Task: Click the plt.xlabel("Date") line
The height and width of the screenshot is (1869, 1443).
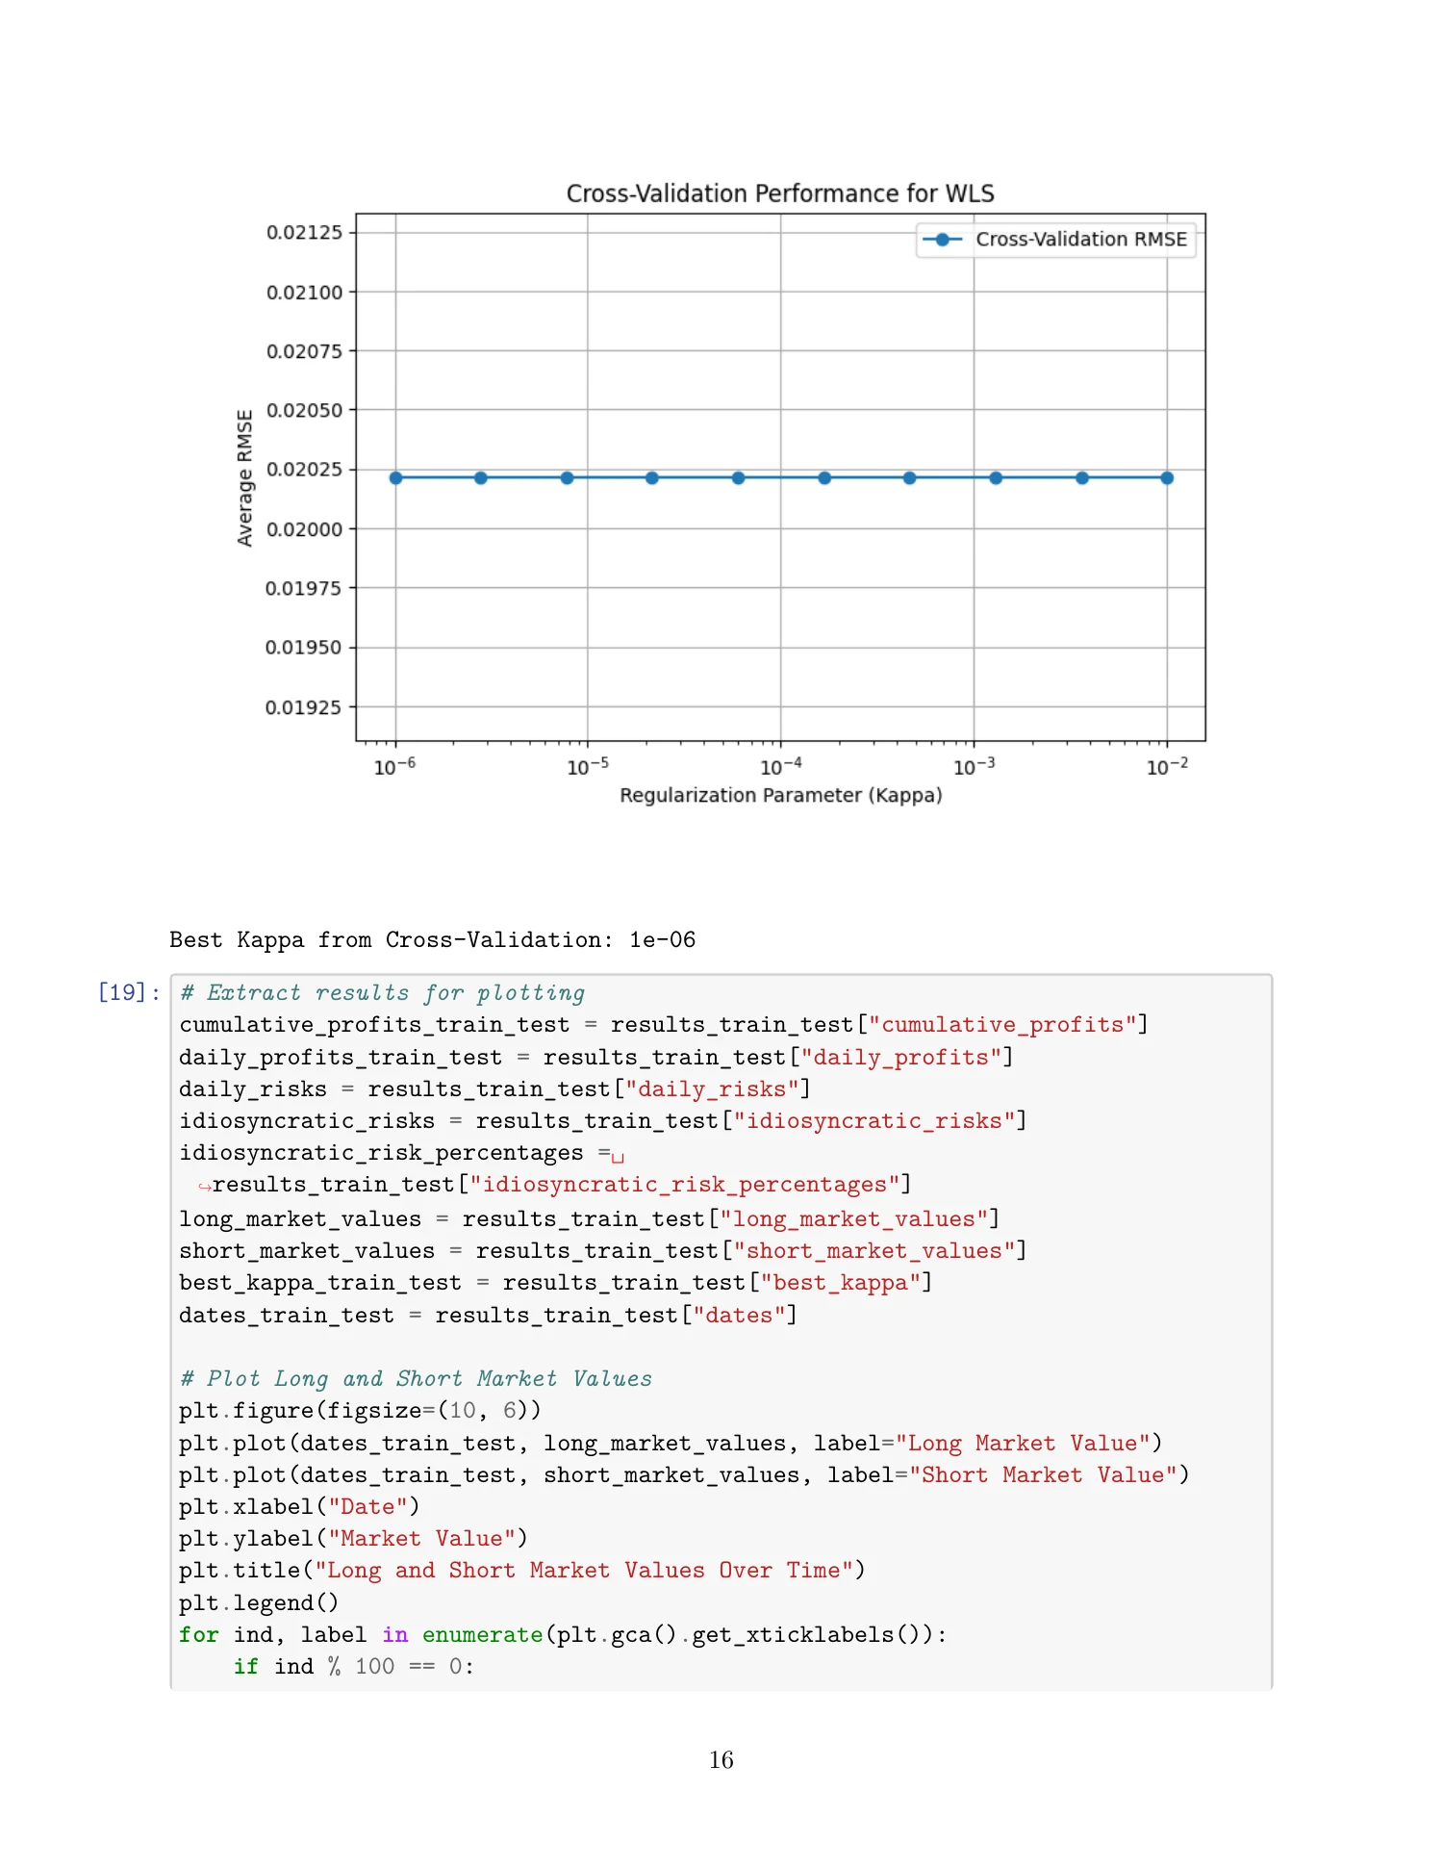Action: pos(299,1507)
